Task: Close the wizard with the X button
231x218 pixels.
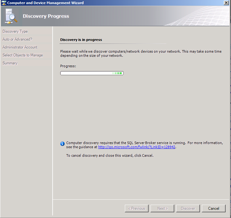Action: (x=226, y=3)
